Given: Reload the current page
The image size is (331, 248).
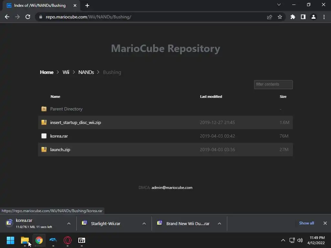Looking at the screenshot, I should click(x=28, y=17).
